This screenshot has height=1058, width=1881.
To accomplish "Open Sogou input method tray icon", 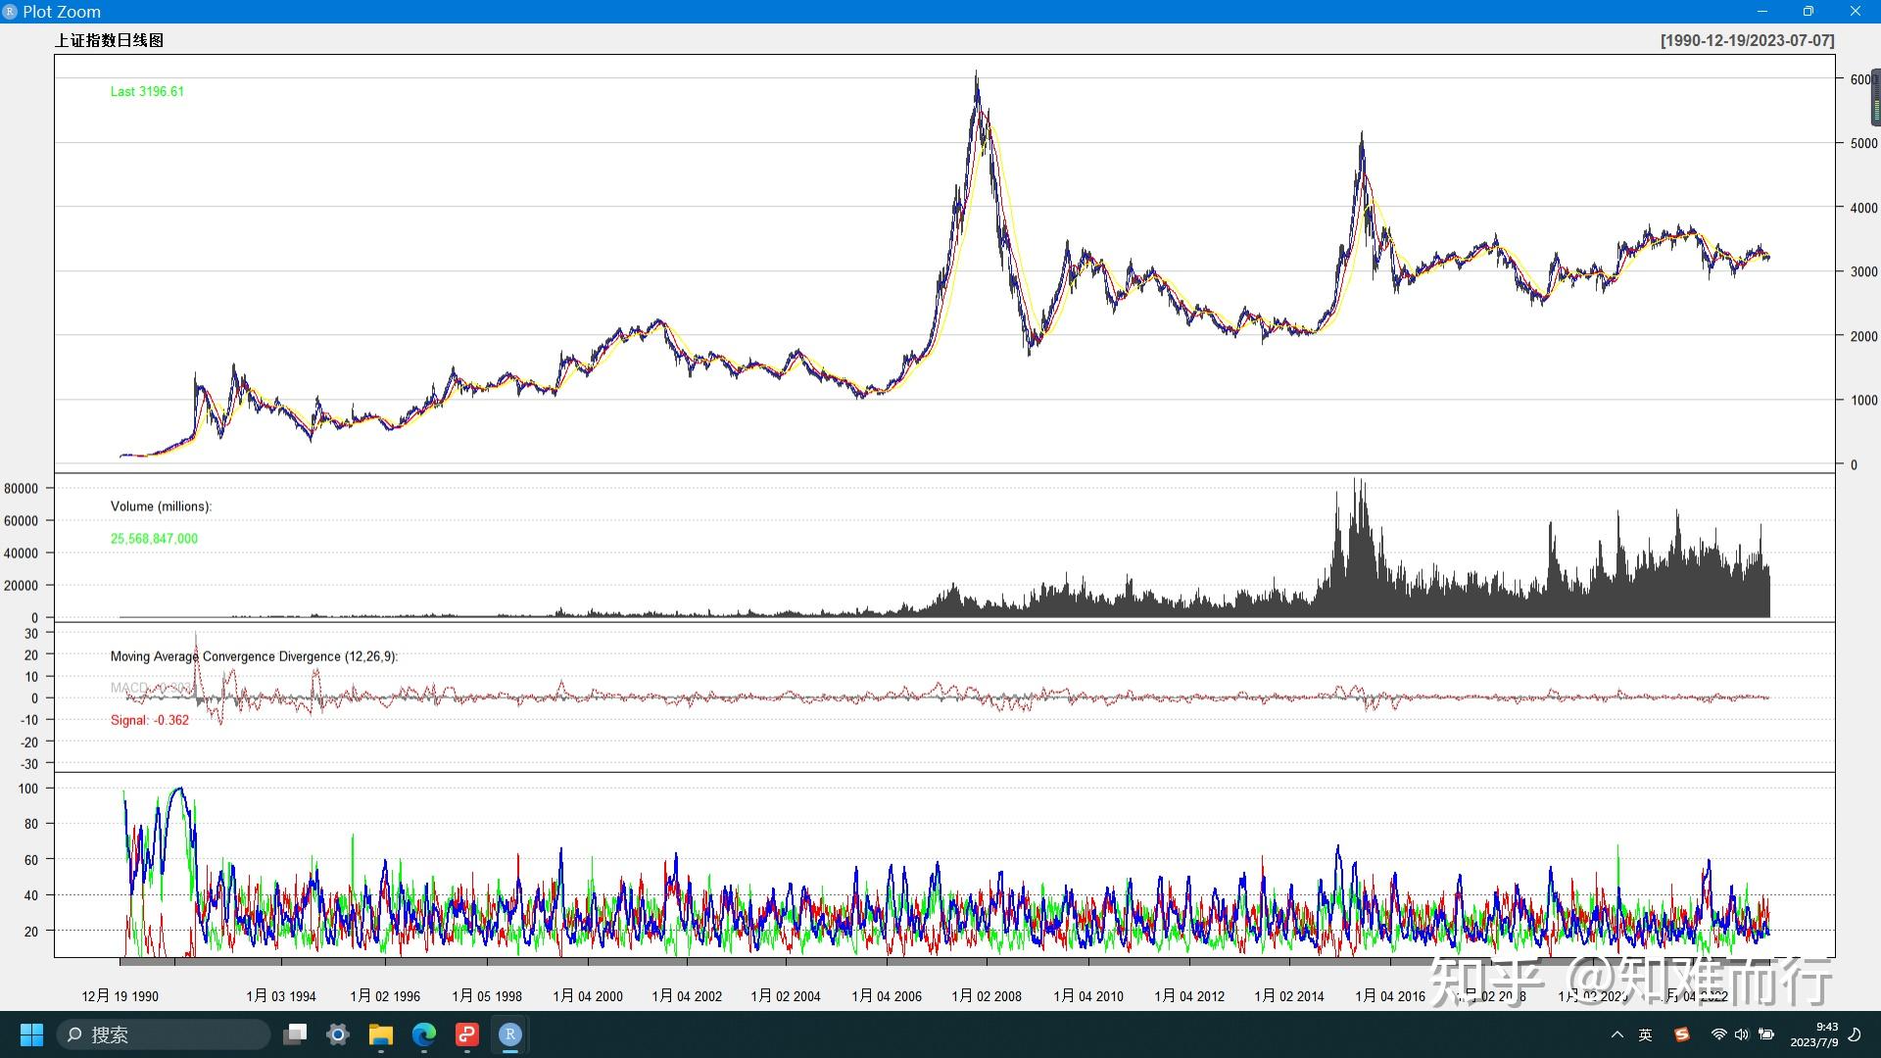I will click(1682, 1034).
